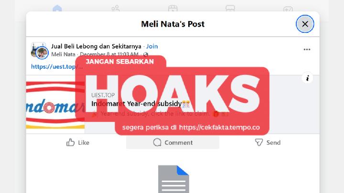Click the Send messenger icon
Viewport: 344px width, 193px height.
(259, 142)
